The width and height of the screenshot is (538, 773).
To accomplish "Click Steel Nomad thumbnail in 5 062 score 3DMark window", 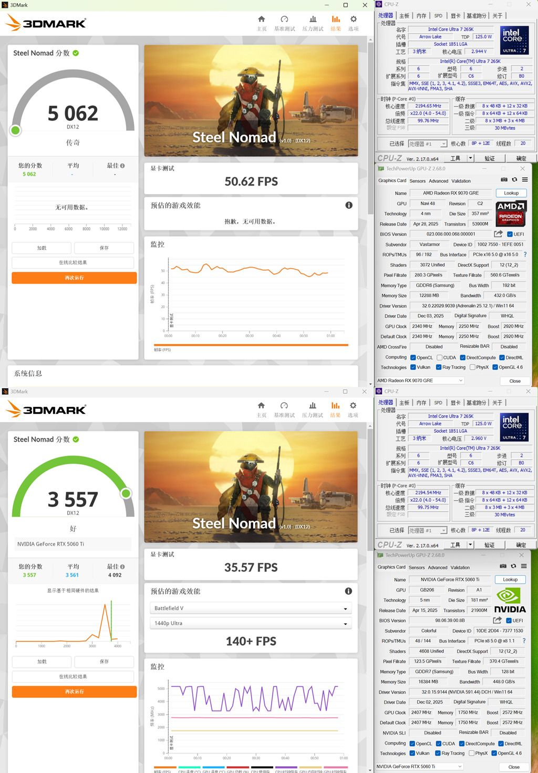I will (251, 100).
